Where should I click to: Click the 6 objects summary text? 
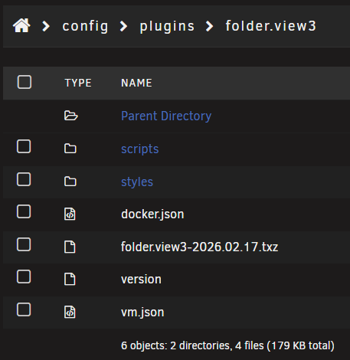click(x=227, y=345)
